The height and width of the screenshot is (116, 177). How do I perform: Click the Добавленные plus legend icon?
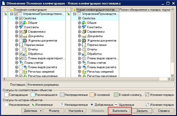point(92,105)
